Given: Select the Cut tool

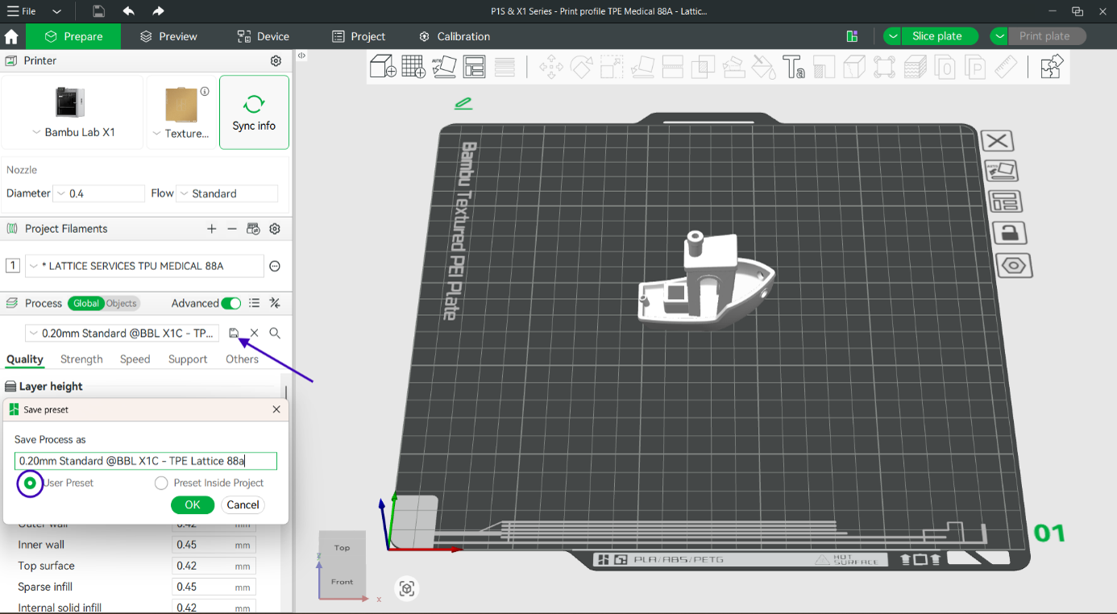Looking at the screenshot, I should 673,66.
